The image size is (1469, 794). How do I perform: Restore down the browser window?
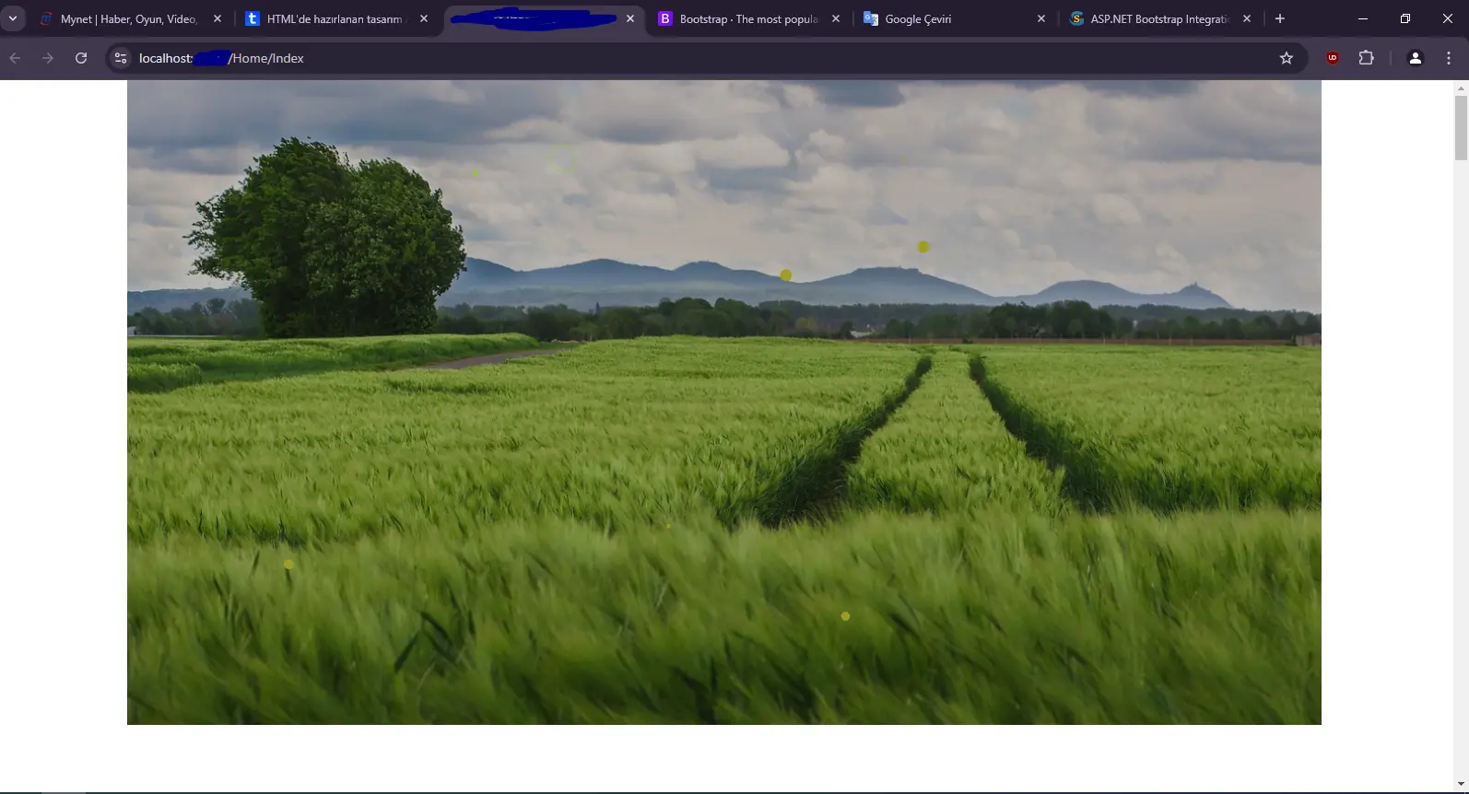pos(1405,18)
